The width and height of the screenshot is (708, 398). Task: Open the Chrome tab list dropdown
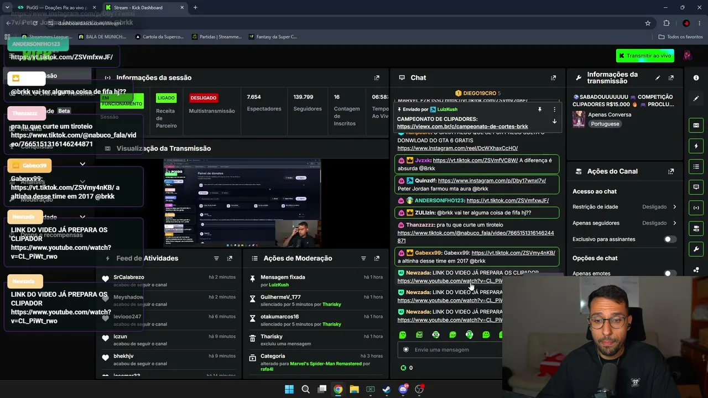pyautogui.click(x=7, y=8)
